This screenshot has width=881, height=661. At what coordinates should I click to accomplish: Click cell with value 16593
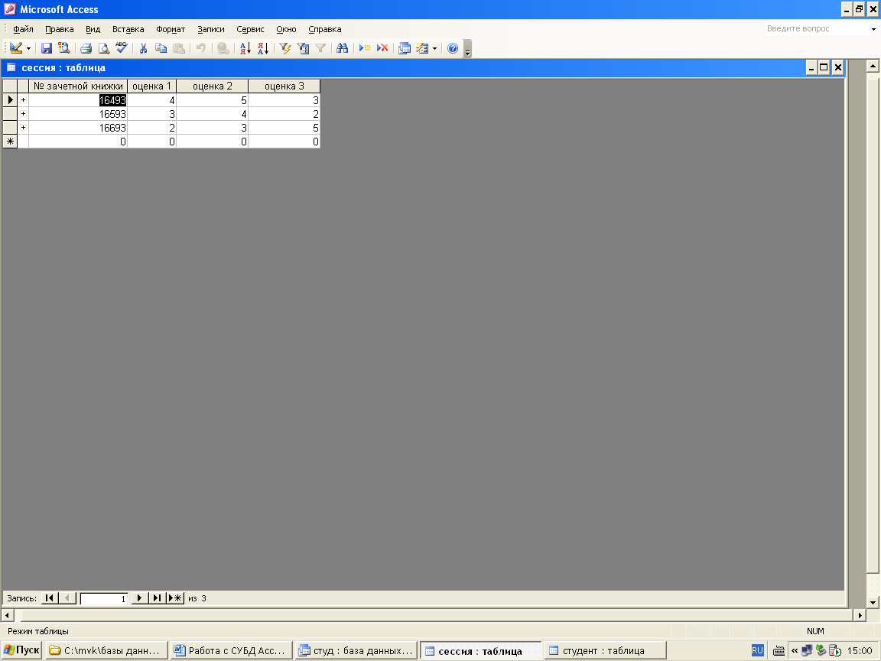[x=78, y=114]
